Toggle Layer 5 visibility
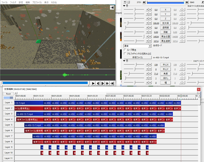Screen dimensions: 204x162 tap(8, 125)
